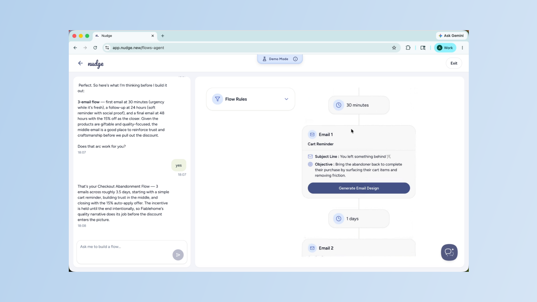Viewport: 537px width, 302px height.
Task: Click the Email 2 envelope icon
Action: click(312, 248)
